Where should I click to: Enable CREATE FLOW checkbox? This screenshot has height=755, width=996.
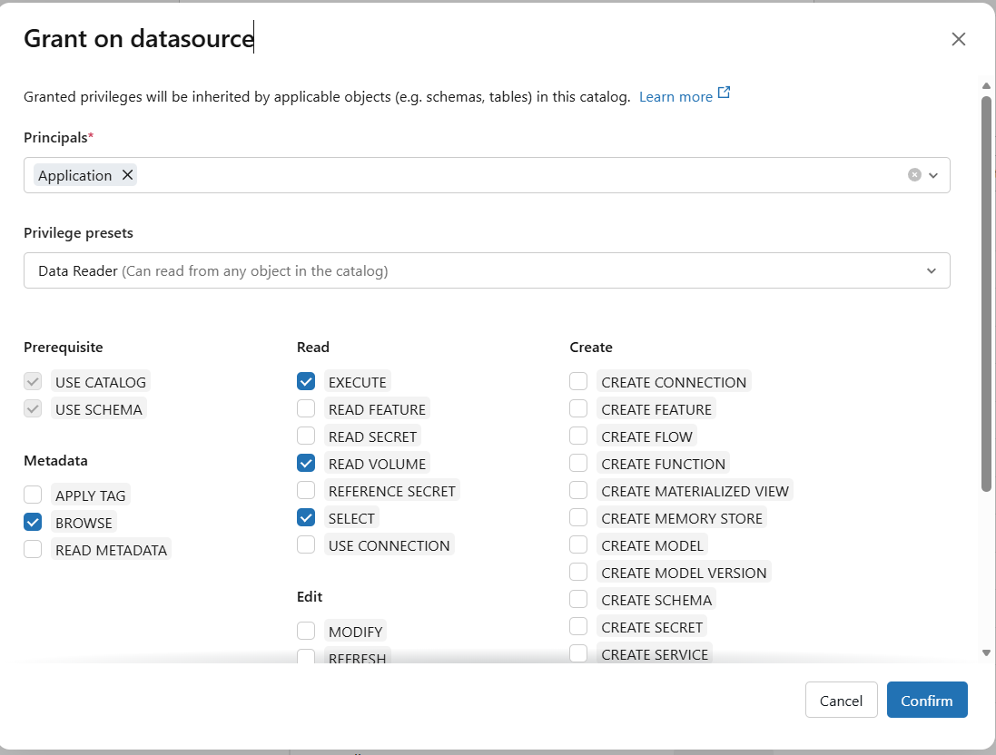(x=578, y=436)
